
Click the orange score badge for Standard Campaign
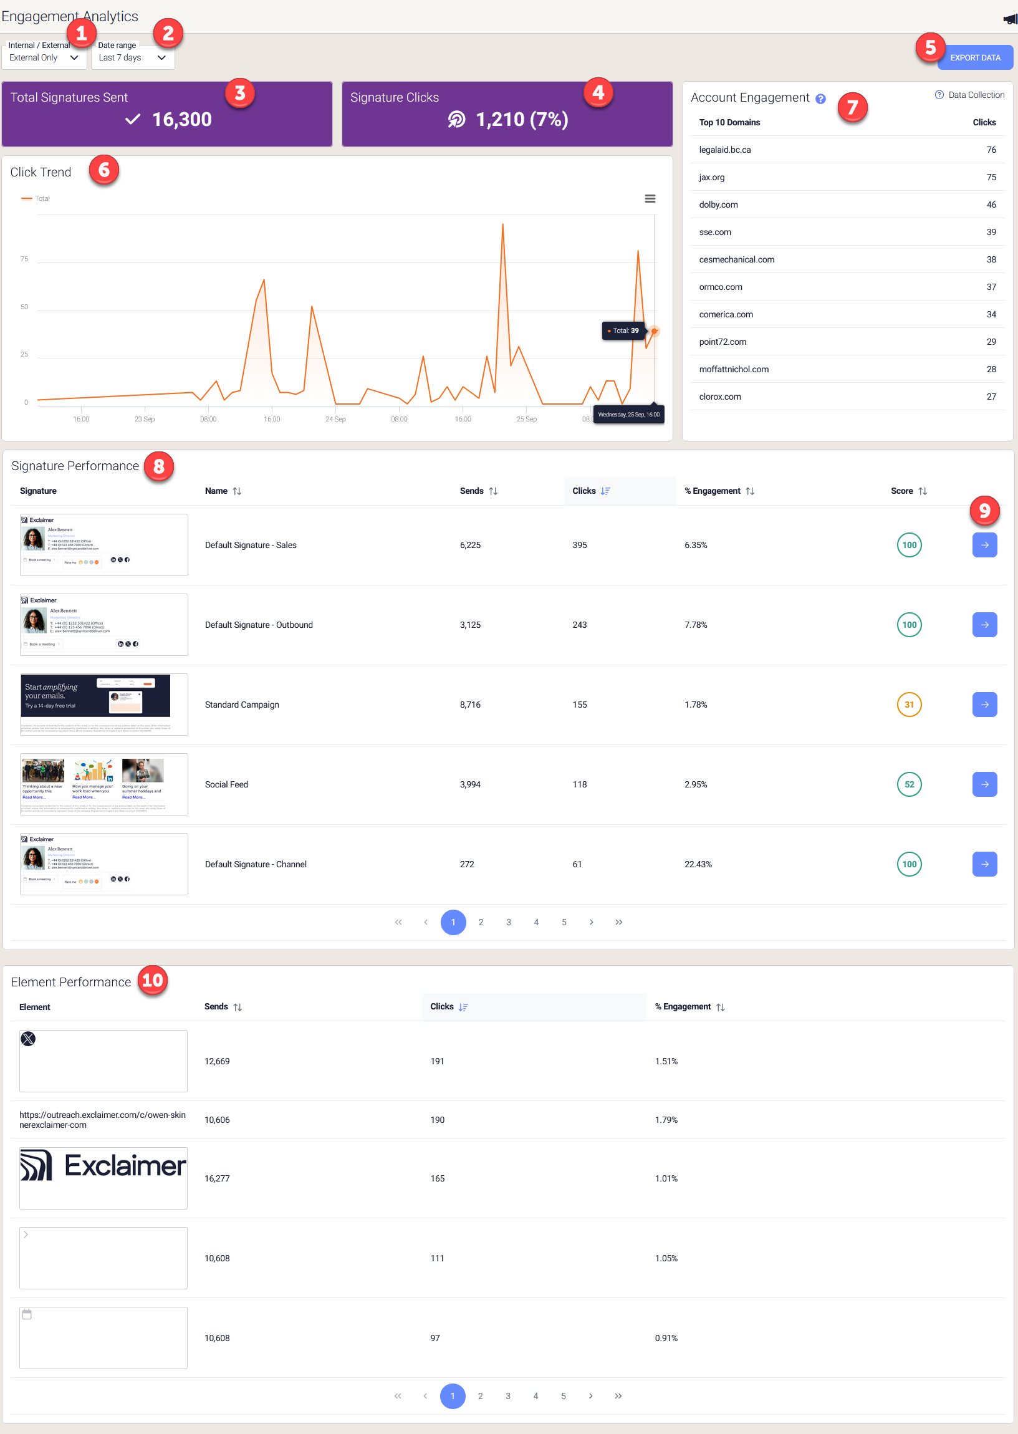[909, 705]
